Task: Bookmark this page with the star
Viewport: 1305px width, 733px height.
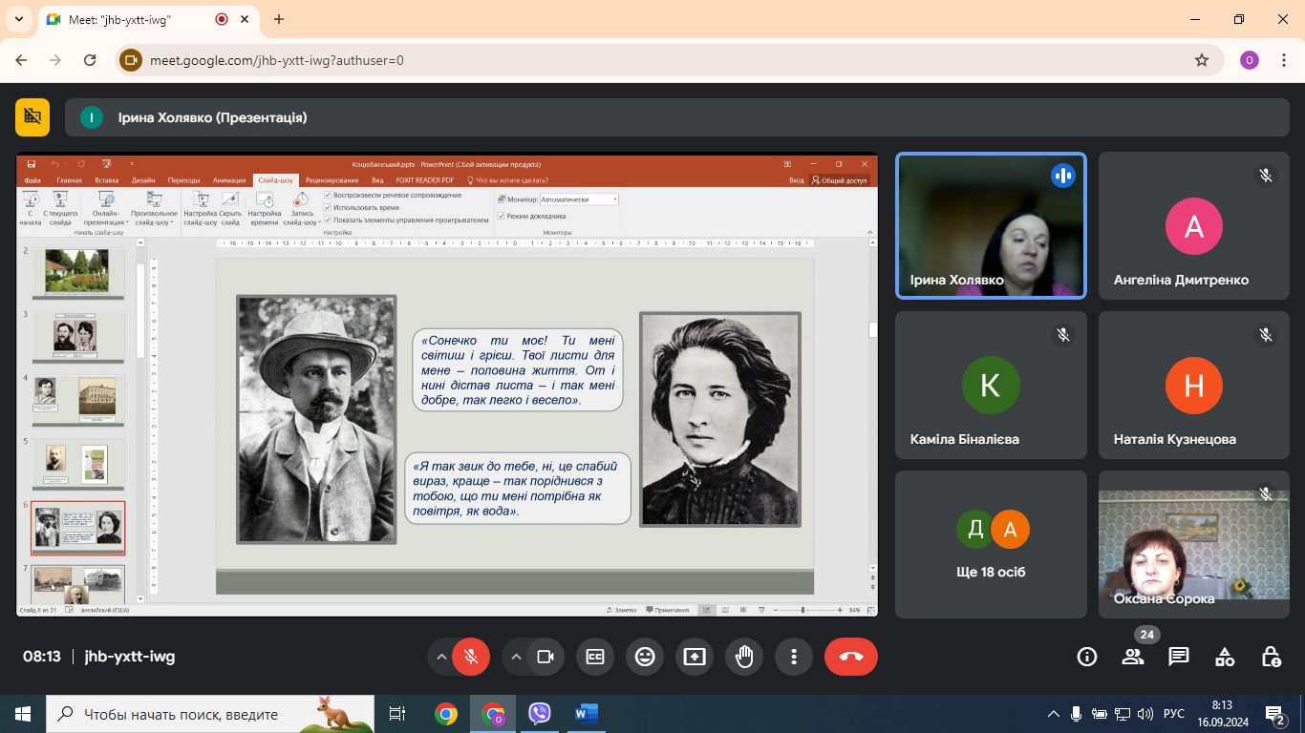Action: pos(1202,60)
